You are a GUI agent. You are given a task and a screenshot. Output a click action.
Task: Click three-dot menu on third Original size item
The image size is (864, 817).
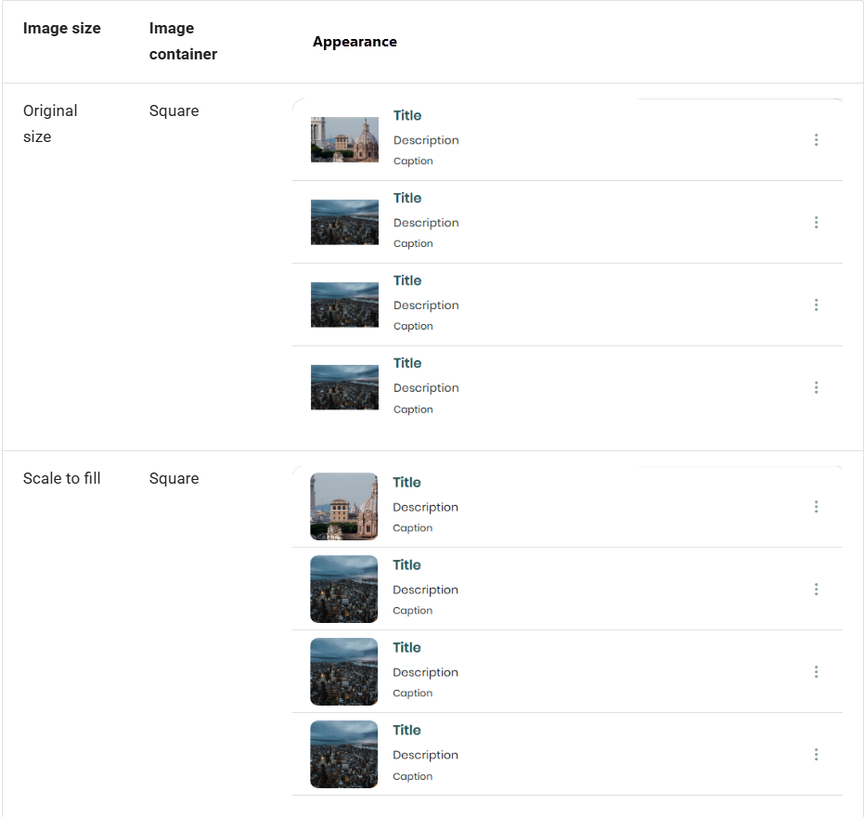coord(816,305)
